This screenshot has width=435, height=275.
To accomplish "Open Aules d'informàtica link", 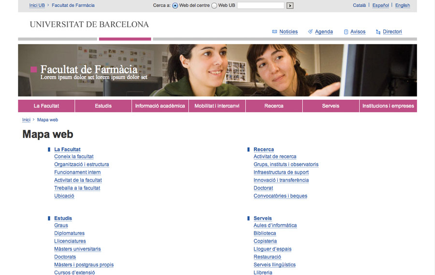I will 275,225.
